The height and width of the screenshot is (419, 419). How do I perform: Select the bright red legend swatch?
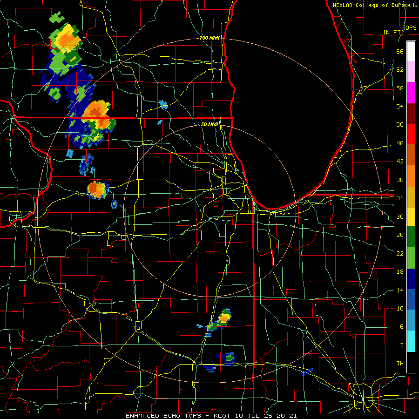[x=411, y=134]
